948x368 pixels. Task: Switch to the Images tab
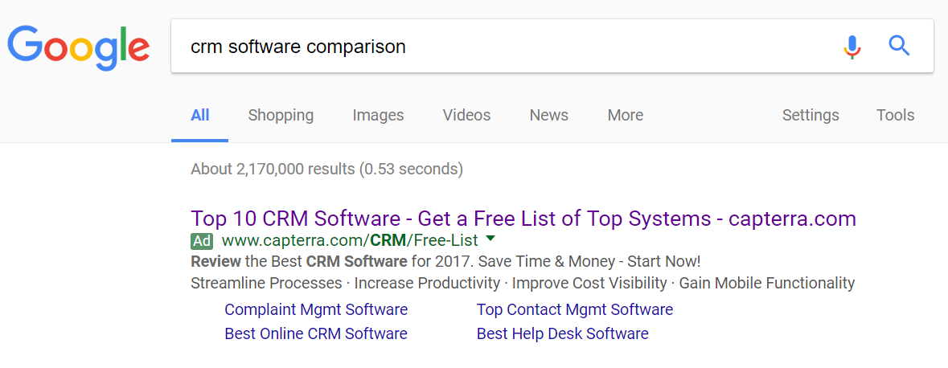[378, 115]
